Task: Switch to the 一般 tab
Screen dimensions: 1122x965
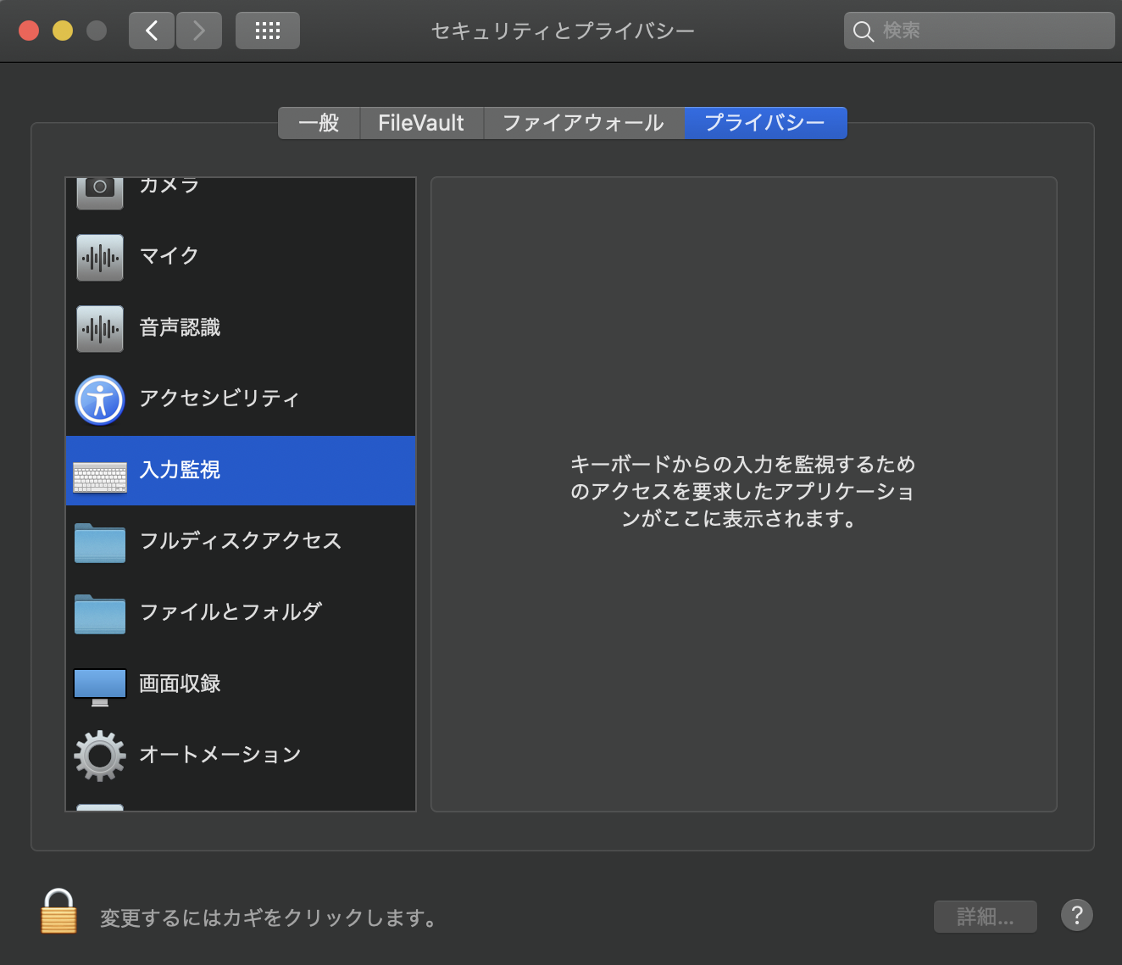Action: [x=319, y=123]
